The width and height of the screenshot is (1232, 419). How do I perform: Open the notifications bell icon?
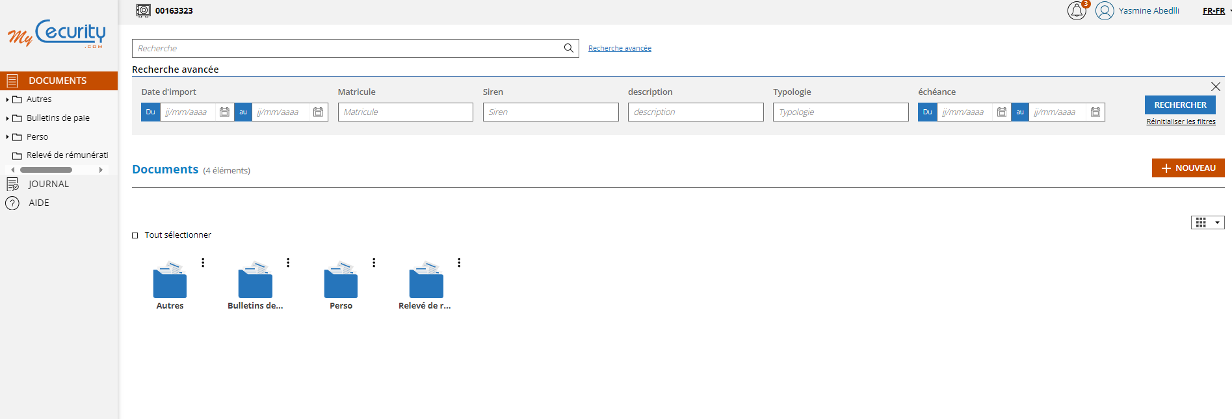[x=1076, y=11]
